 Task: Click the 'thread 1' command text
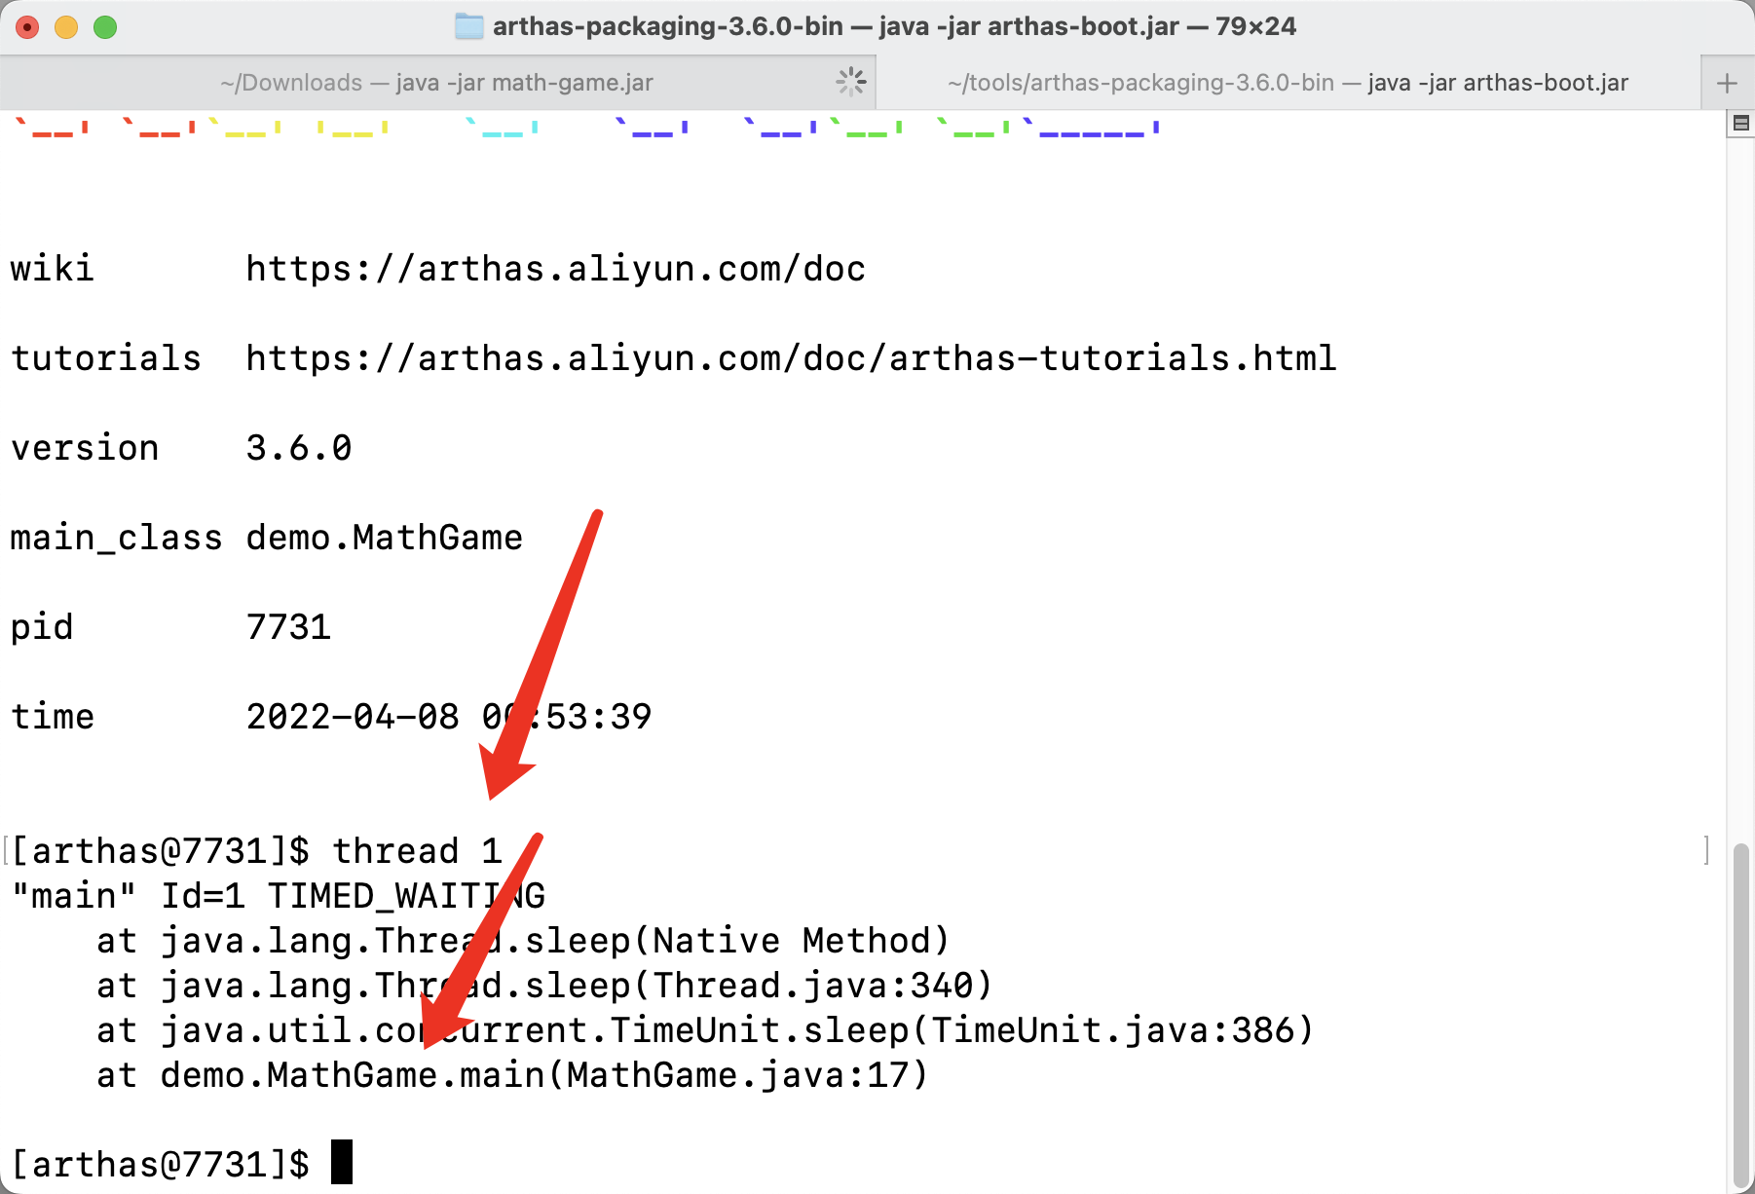point(417,851)
